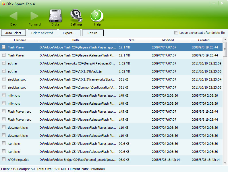
Task: Check adt.jar in AIK1.5\lib path
Action: [x=4, y=71]
